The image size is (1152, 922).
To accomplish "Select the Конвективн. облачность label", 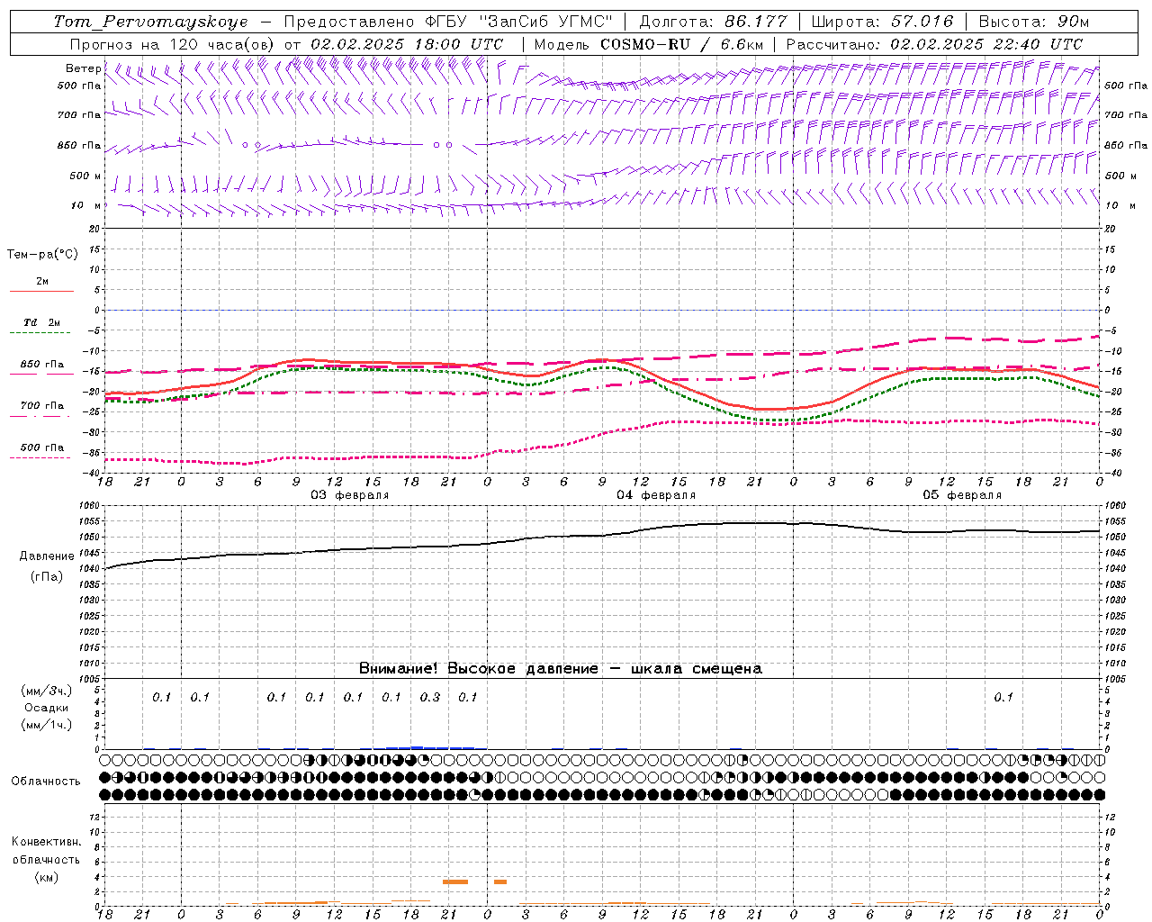I will pyautogui.click(x=46, y=850).
